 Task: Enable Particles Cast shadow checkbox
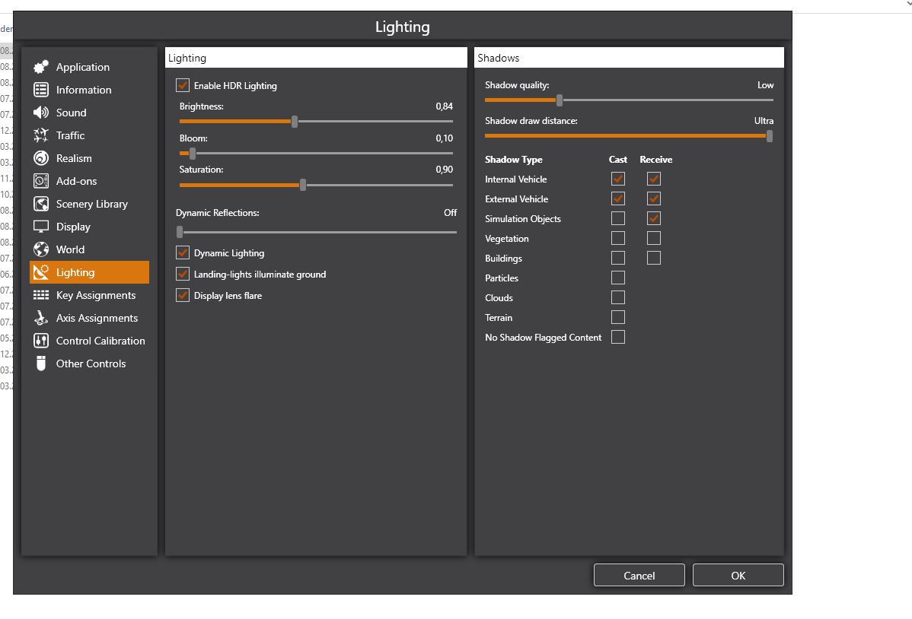point(618,278)
